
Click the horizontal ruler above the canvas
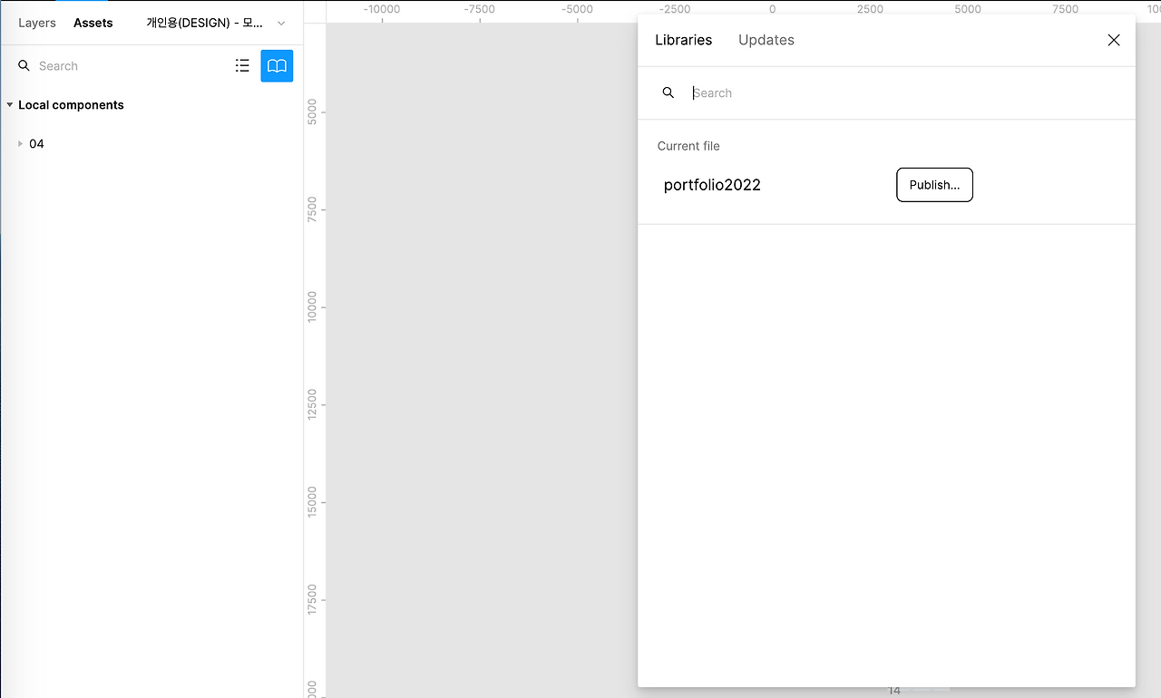(x=481, y=11)
